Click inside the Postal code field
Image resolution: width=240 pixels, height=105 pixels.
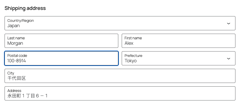click(x=61, y=58)
